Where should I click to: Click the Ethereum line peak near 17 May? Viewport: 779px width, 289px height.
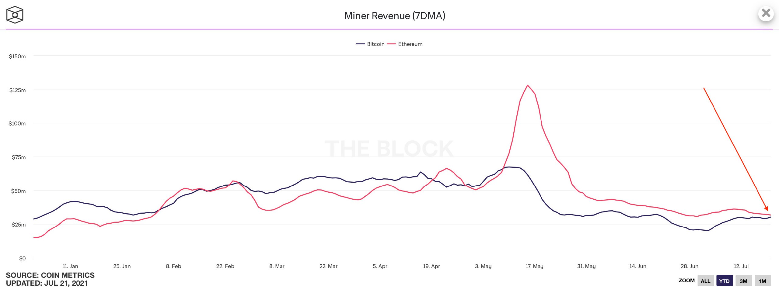pyautogui.click(x=527, y=85)
